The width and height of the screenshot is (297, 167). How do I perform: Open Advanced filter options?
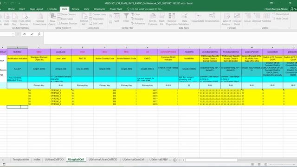coord(138,23)
